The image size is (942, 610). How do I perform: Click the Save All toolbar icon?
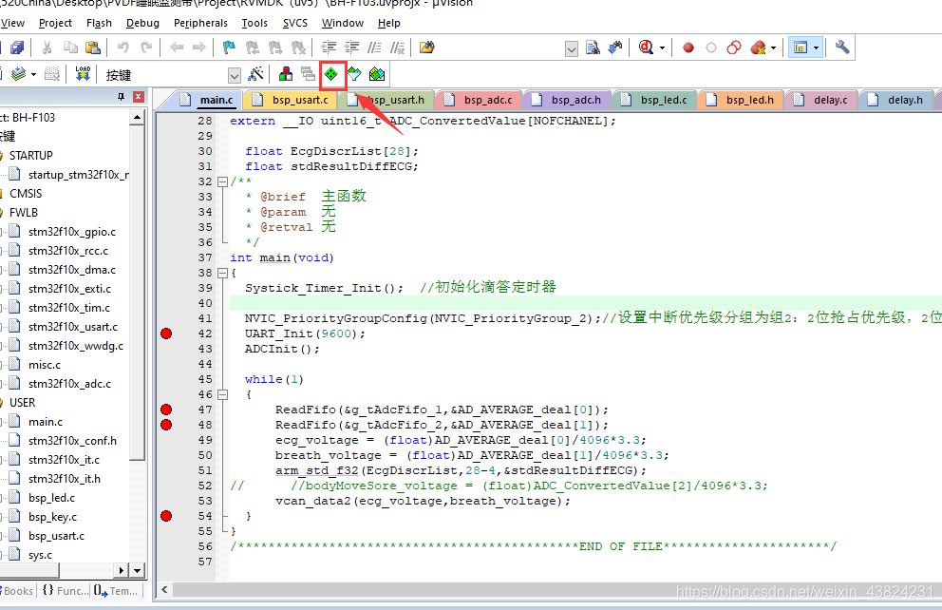(x=17, y=48)
